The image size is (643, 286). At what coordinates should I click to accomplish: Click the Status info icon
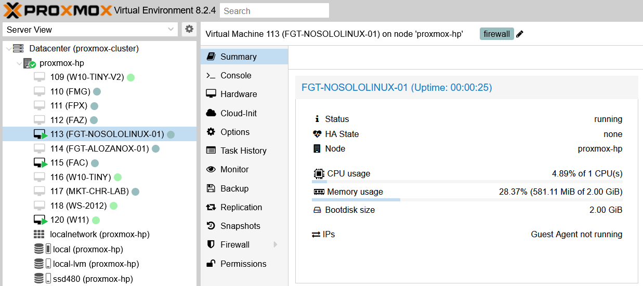tap(317, 119)
